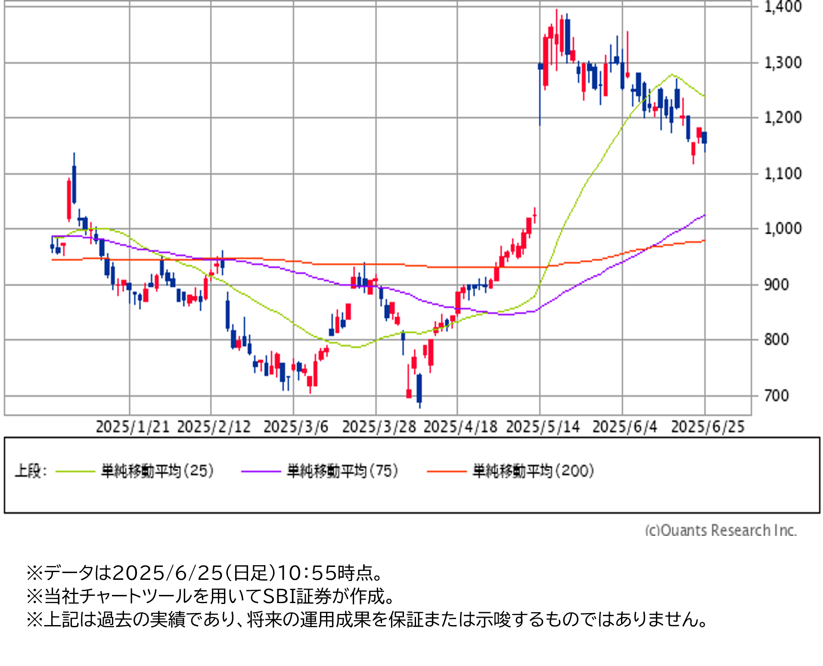The image size is (823, 666).
Task: Click the 2025/2/12 date label
Action: pos(214,427)
